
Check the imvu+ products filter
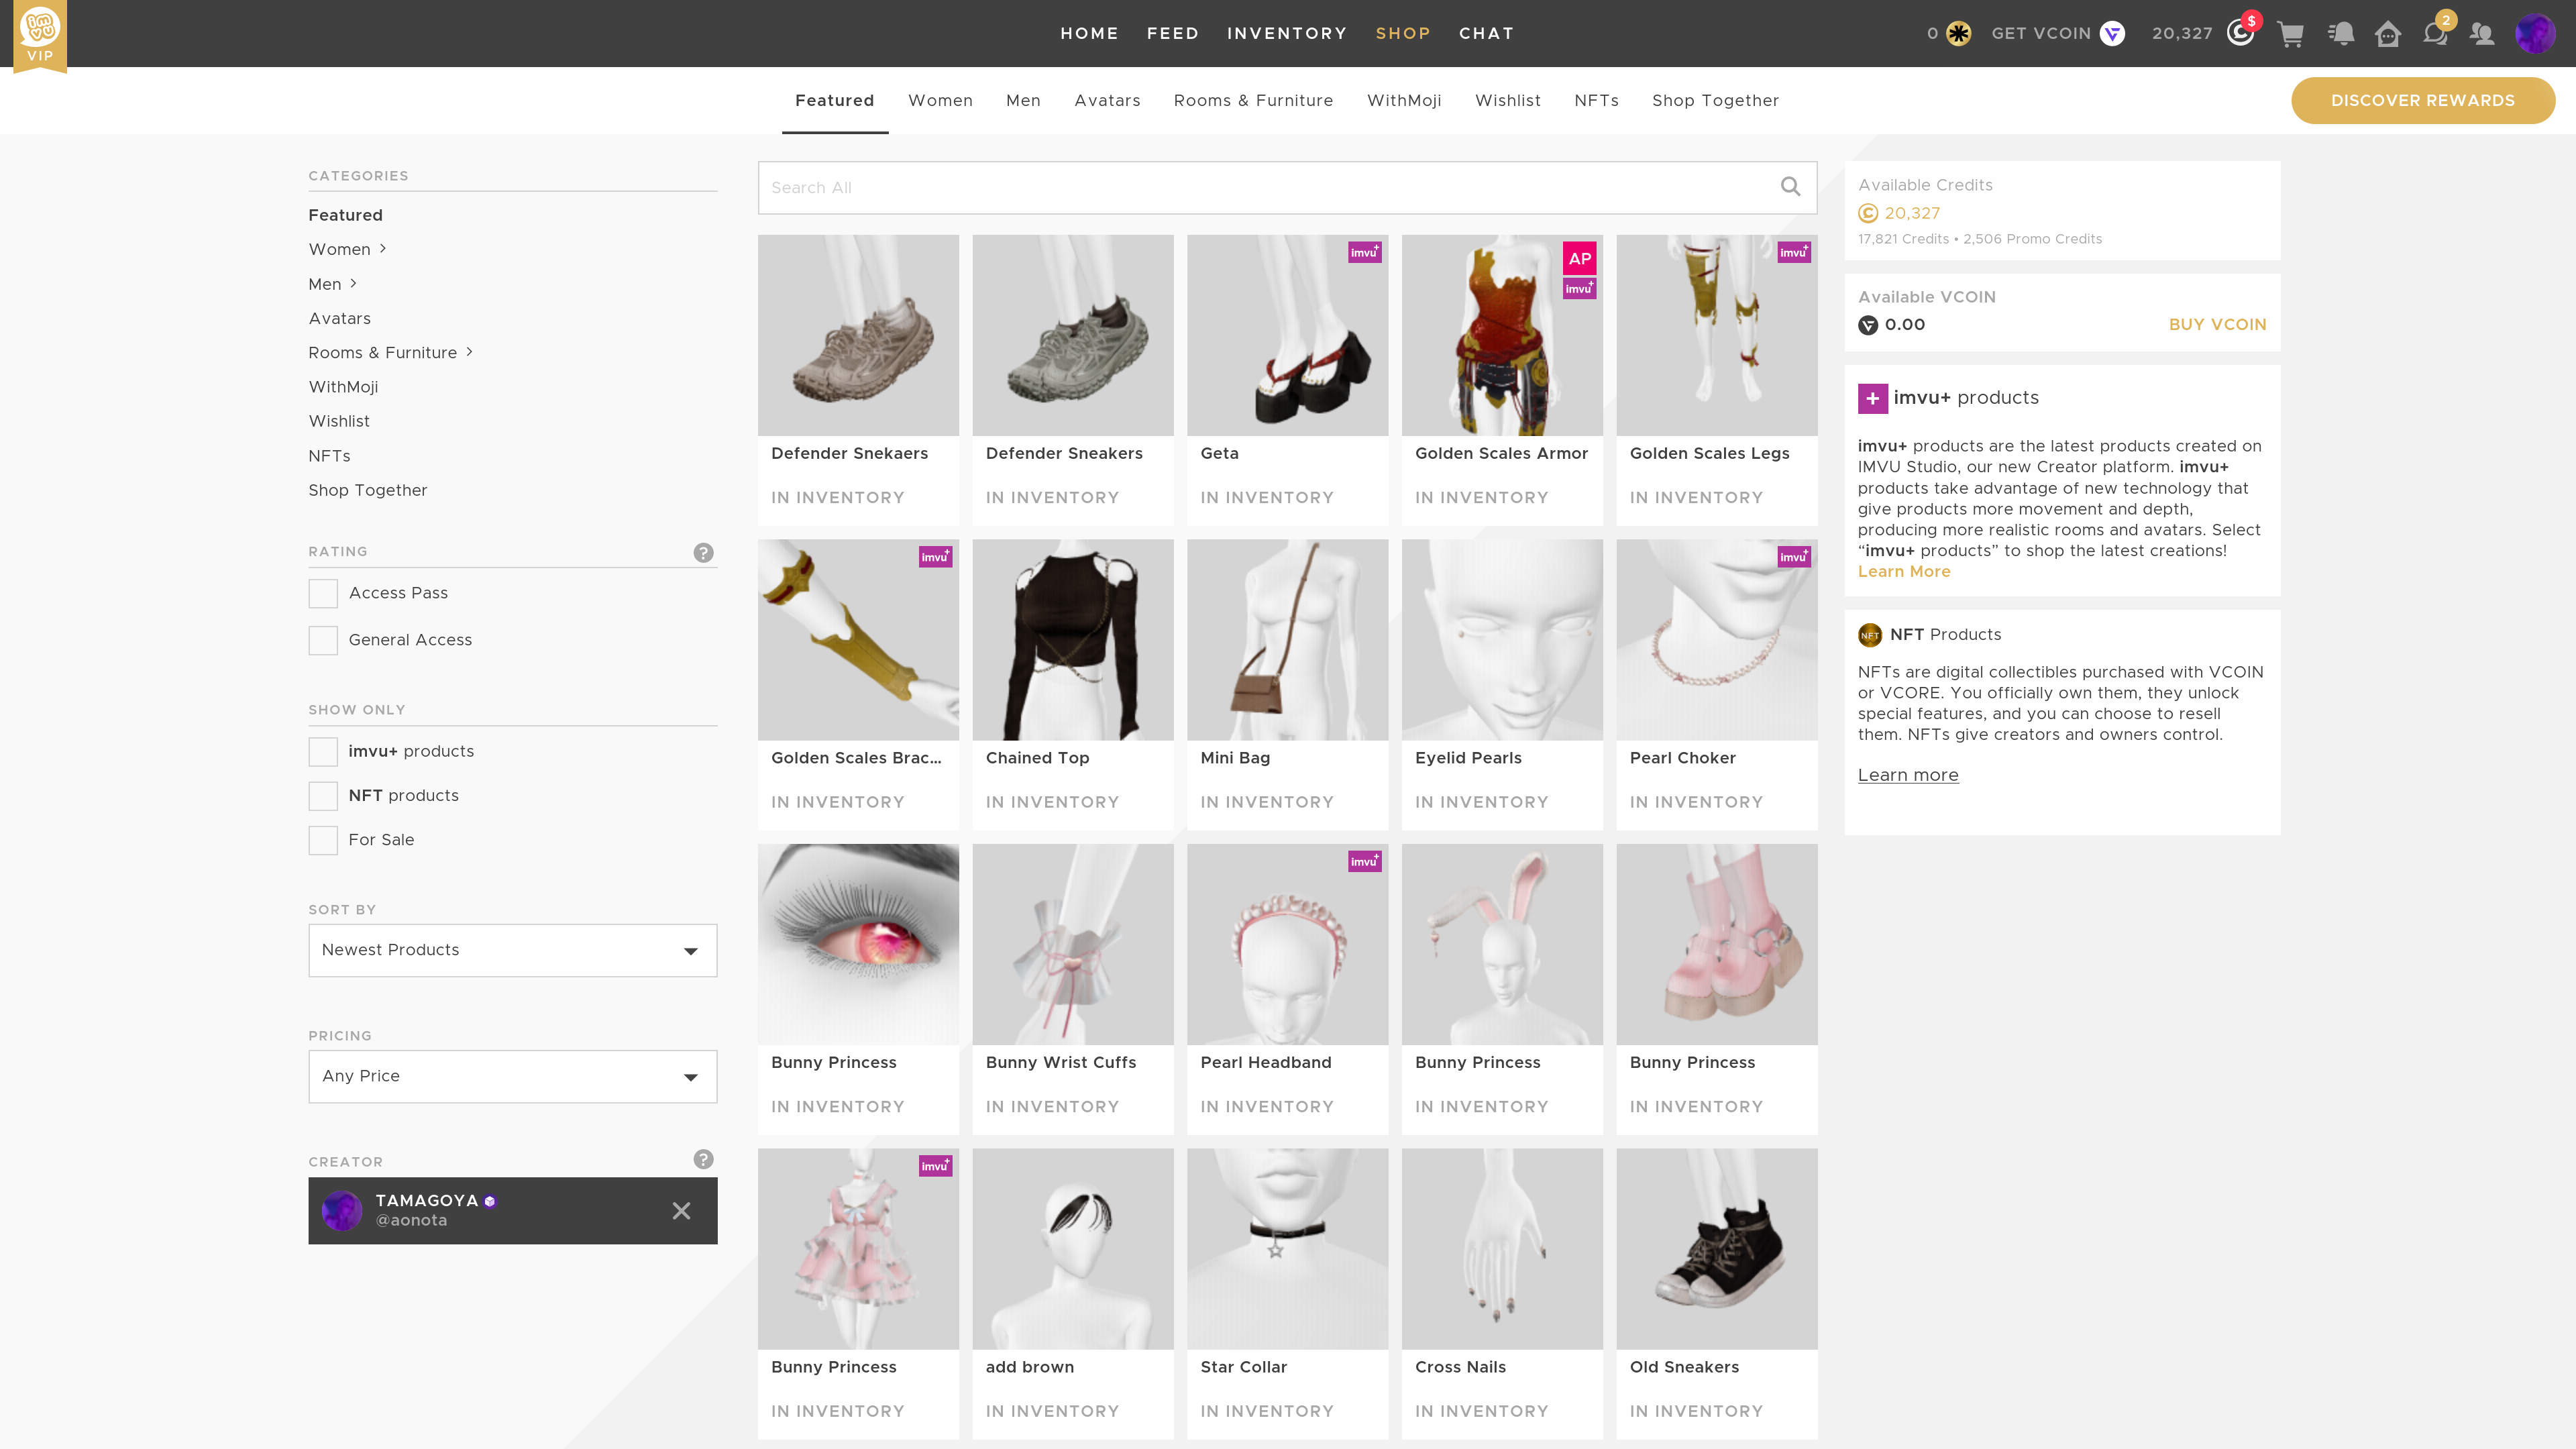pos(323,751)
